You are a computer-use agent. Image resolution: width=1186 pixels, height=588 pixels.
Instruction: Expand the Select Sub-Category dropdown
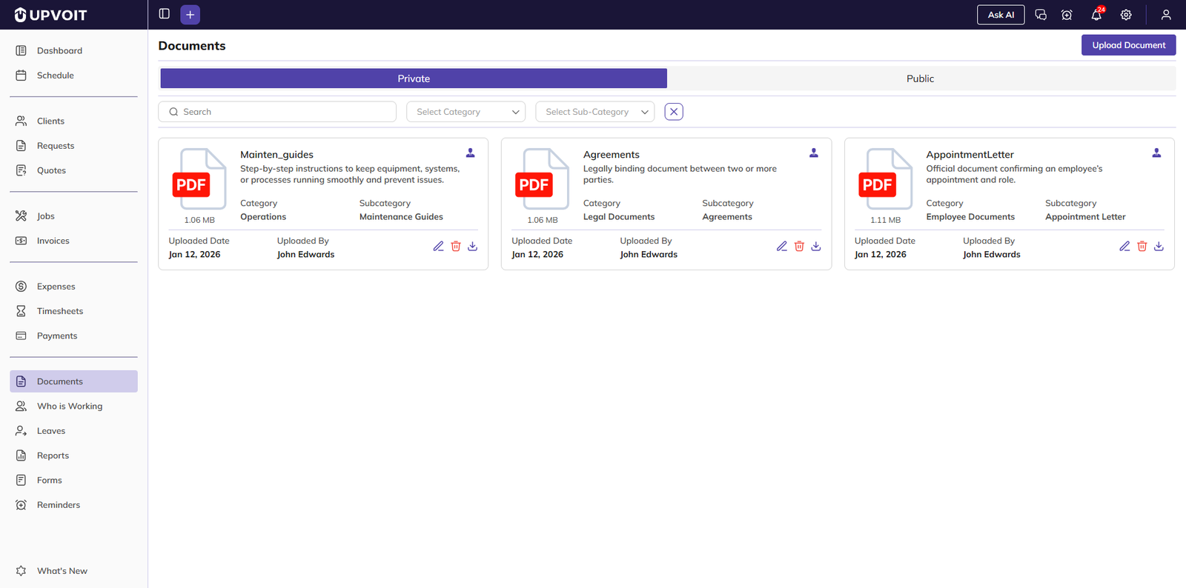[595, 112]
